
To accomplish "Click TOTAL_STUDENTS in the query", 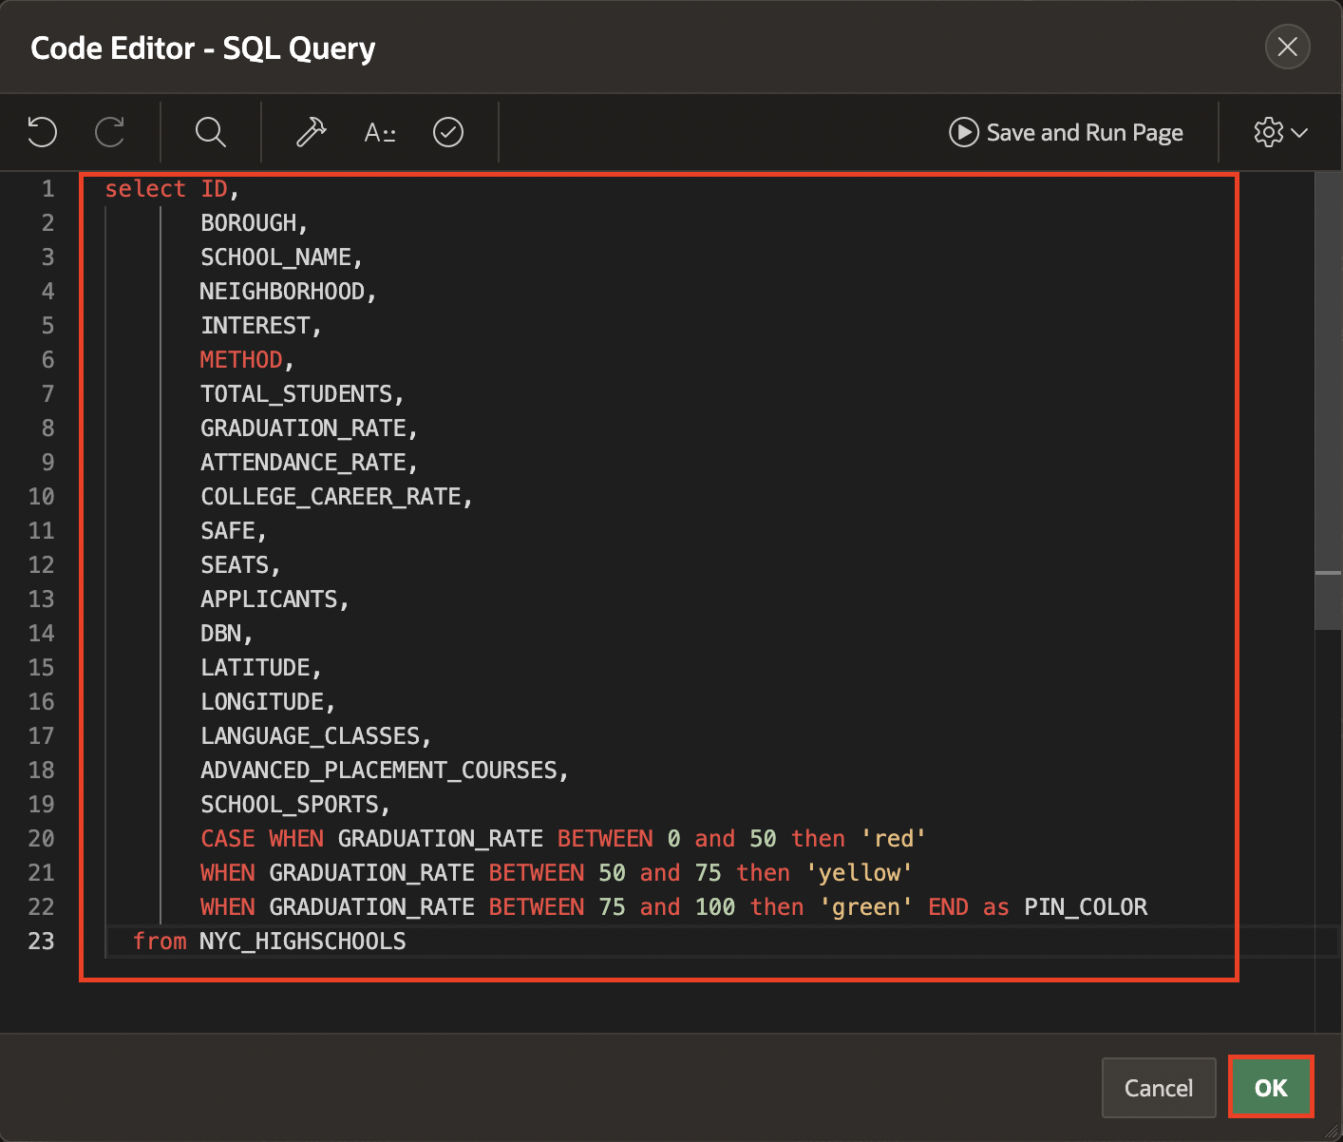I will (296, 394).
